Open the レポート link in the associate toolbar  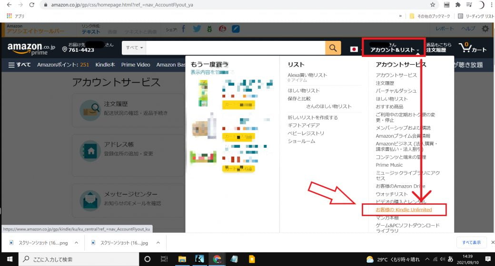pyautogui.click(x=445, y=28)
